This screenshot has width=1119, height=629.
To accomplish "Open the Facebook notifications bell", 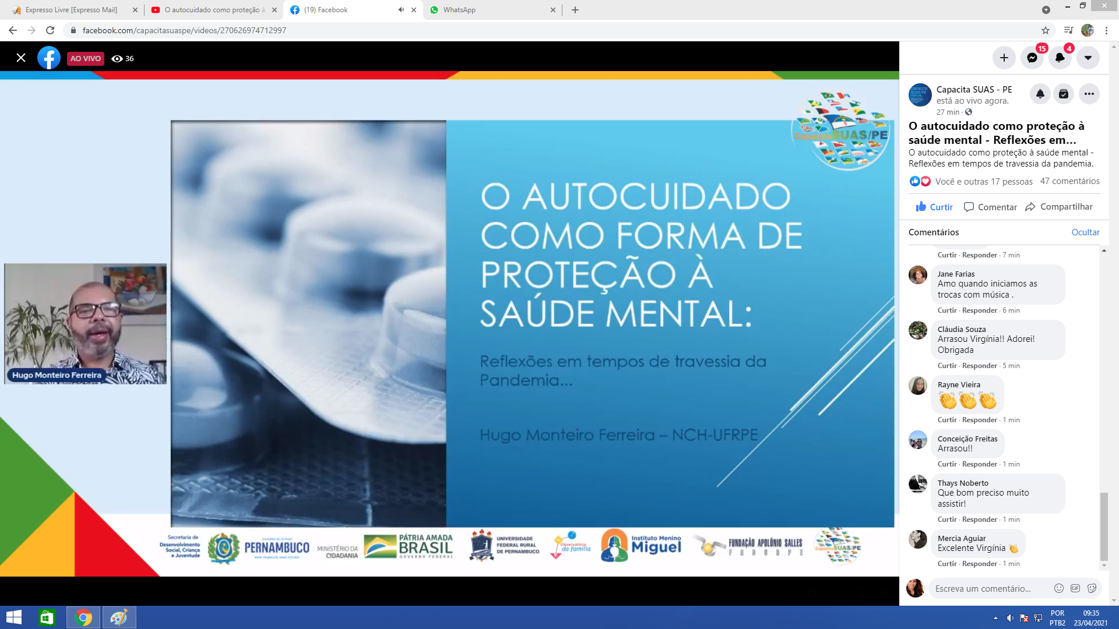I will (x=1060, y=58).
